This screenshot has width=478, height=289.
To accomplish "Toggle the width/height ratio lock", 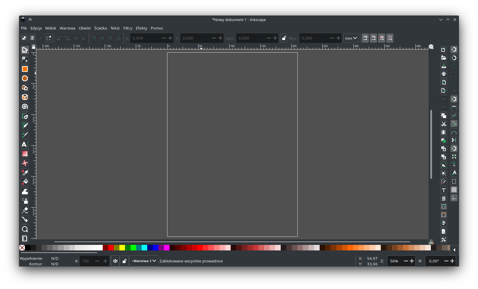I will [x=284, y=38].
